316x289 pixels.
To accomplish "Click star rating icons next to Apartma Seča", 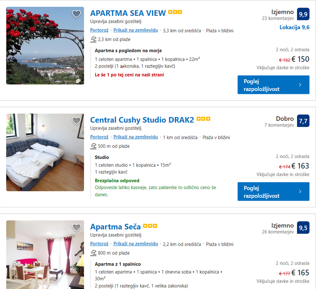I will click(150, 226).
